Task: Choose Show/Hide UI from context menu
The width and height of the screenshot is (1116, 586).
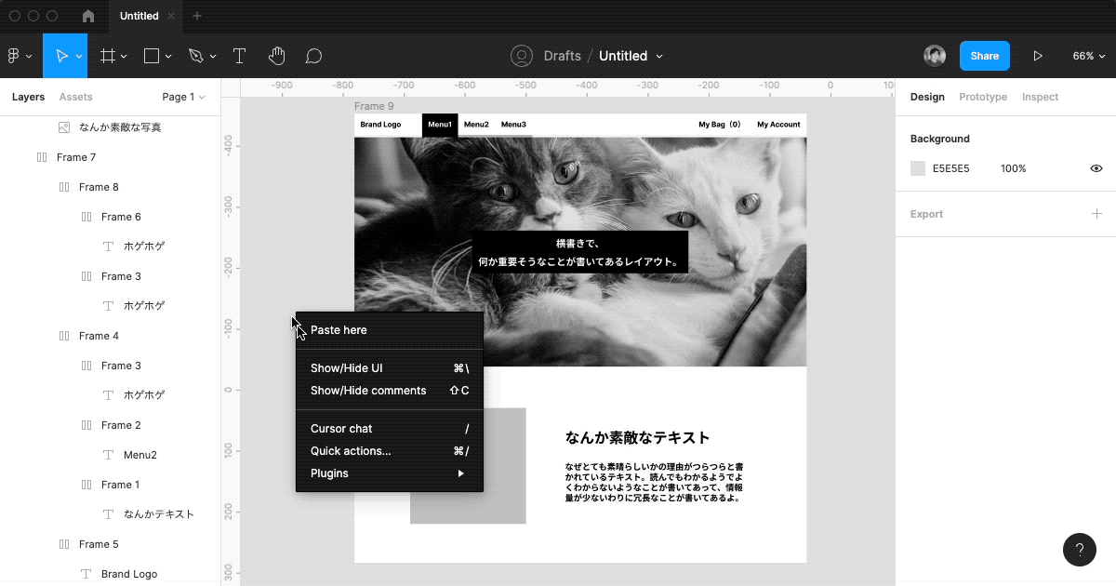Action: [348, 367]
